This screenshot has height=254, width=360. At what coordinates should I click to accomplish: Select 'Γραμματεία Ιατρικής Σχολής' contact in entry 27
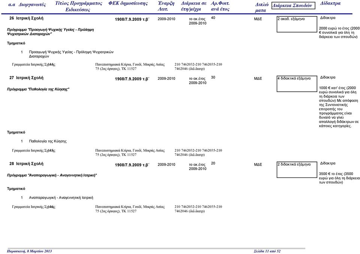pos(33,151)
